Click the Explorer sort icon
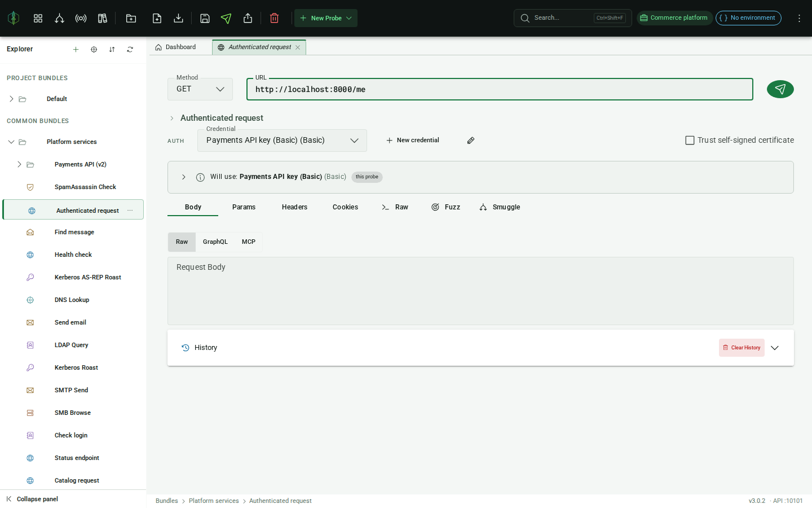This screenshot has width=812, height=508. tap(112, 50)
